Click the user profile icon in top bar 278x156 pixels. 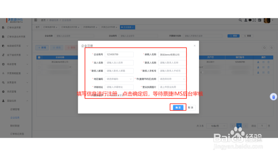pyautogui.click(x=246, y=20)
